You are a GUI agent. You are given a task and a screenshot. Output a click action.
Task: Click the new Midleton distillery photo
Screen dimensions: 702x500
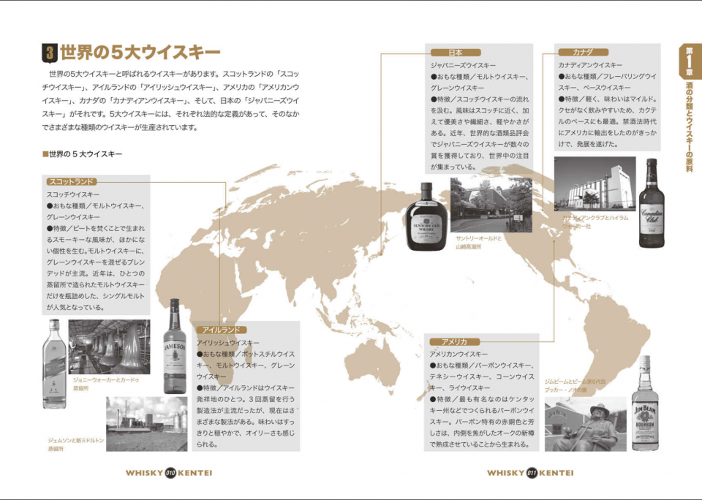click(147, 423)
